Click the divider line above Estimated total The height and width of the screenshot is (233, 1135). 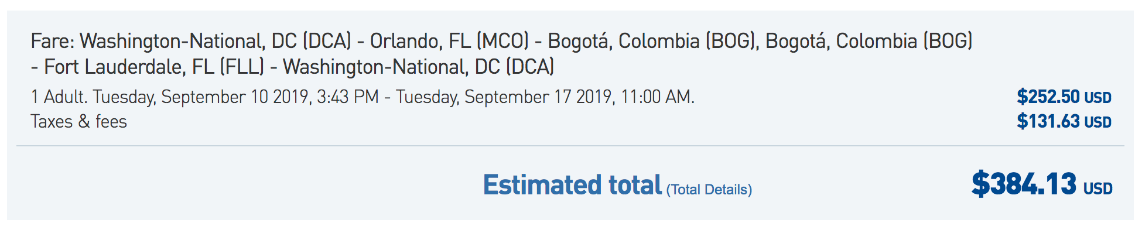pyautogui.click(x=570, y=146)
